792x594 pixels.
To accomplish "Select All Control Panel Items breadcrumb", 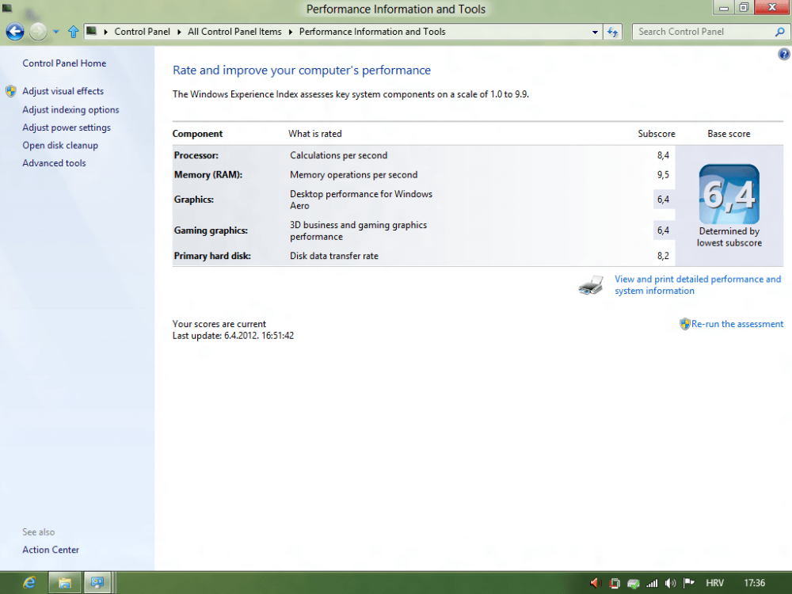I will [234, 32].
